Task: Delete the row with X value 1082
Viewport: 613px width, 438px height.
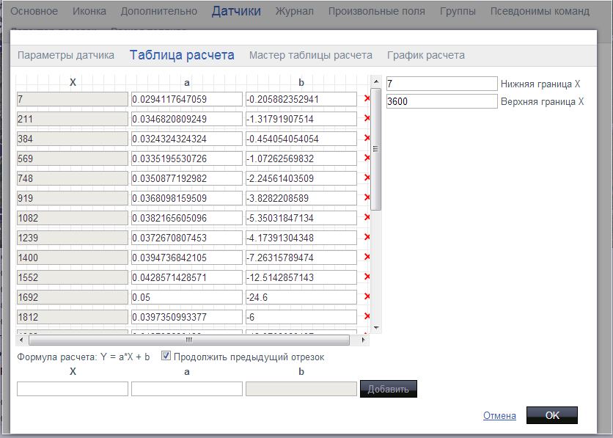Action: click(367, 218)
